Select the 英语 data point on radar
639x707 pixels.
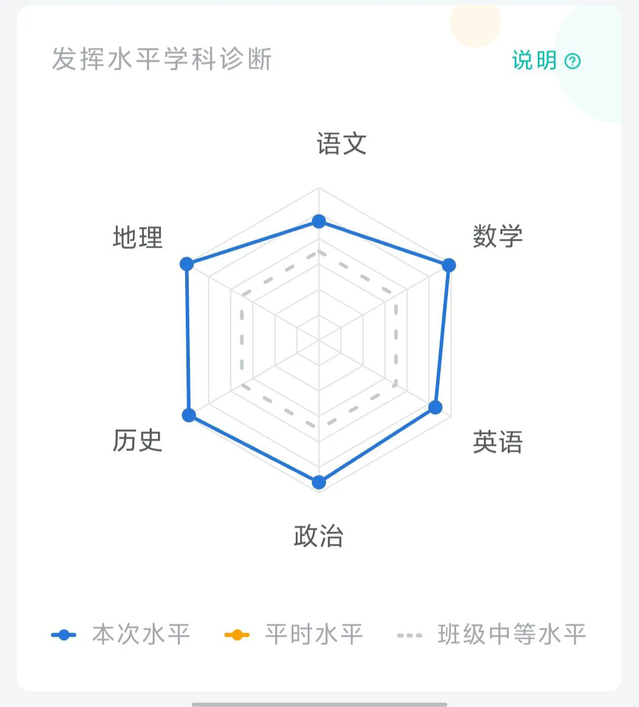pyautogui.click(x=435, y=407)
